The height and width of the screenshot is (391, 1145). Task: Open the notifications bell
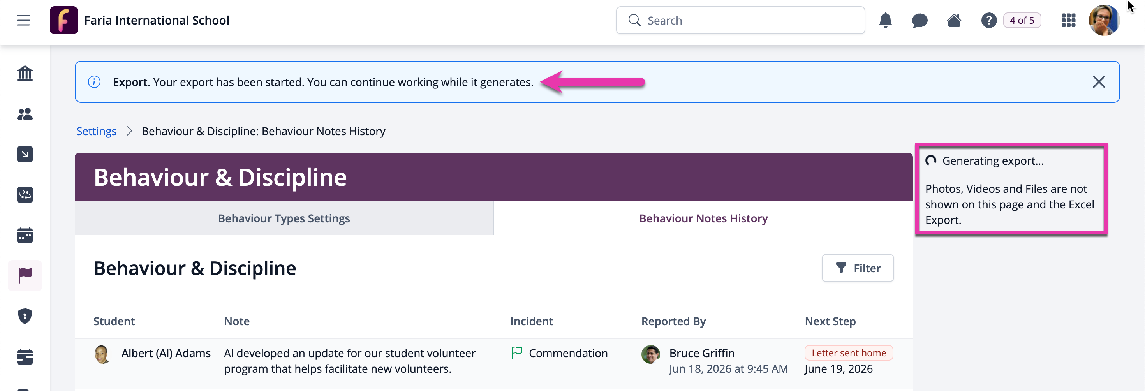click(x=885, y=20)
